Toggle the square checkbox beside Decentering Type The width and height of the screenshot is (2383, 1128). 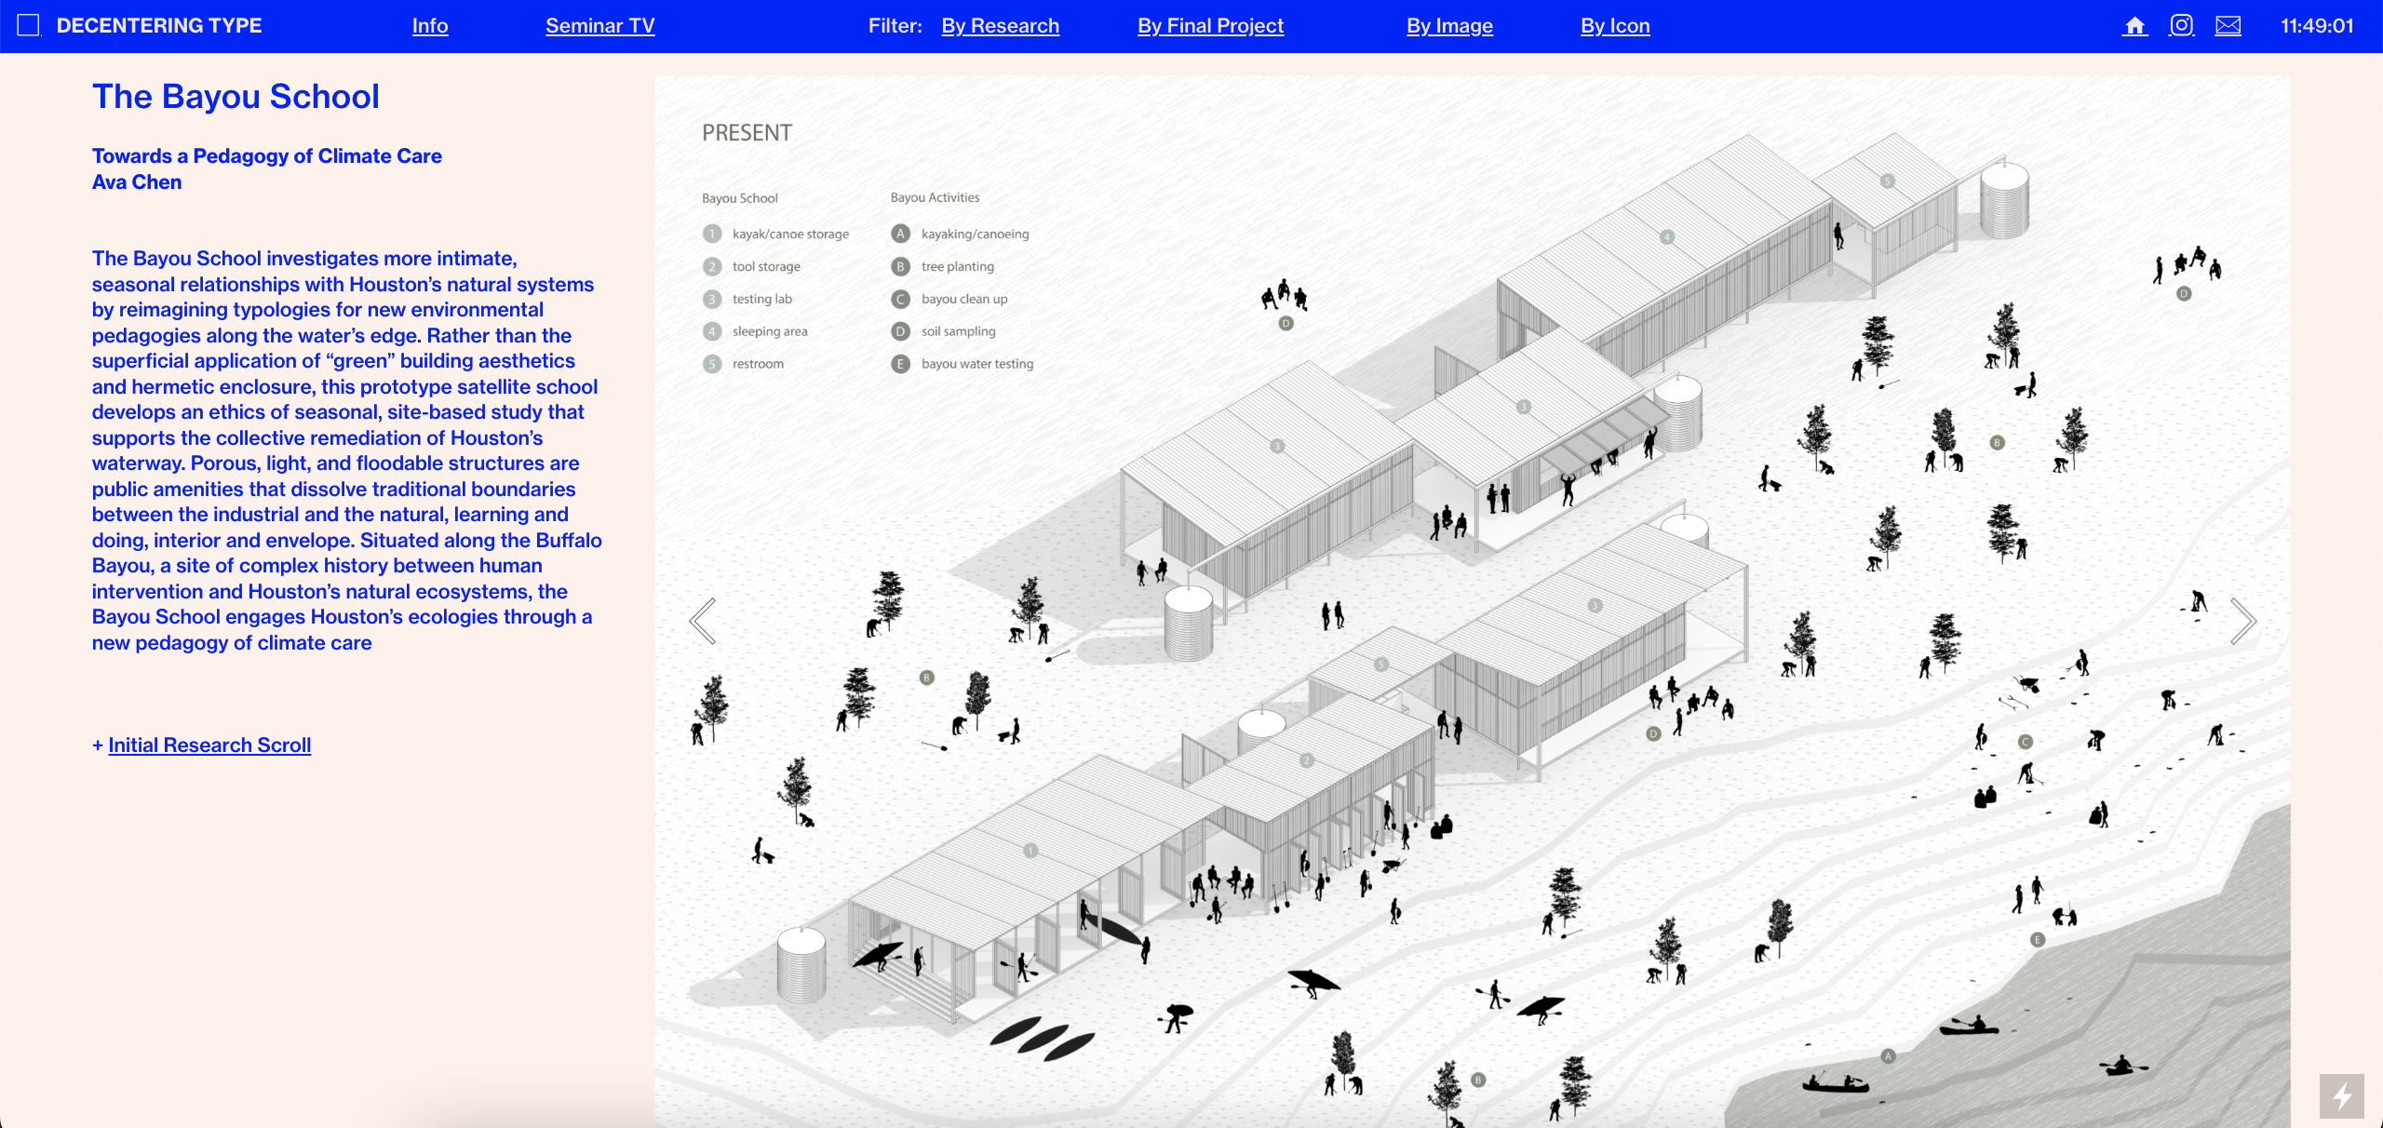(29, 25)
